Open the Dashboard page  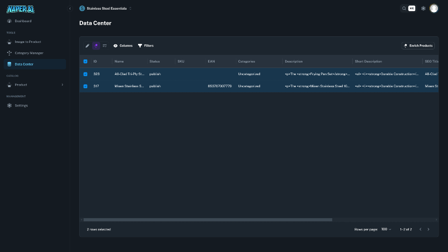tap(35, 21)
